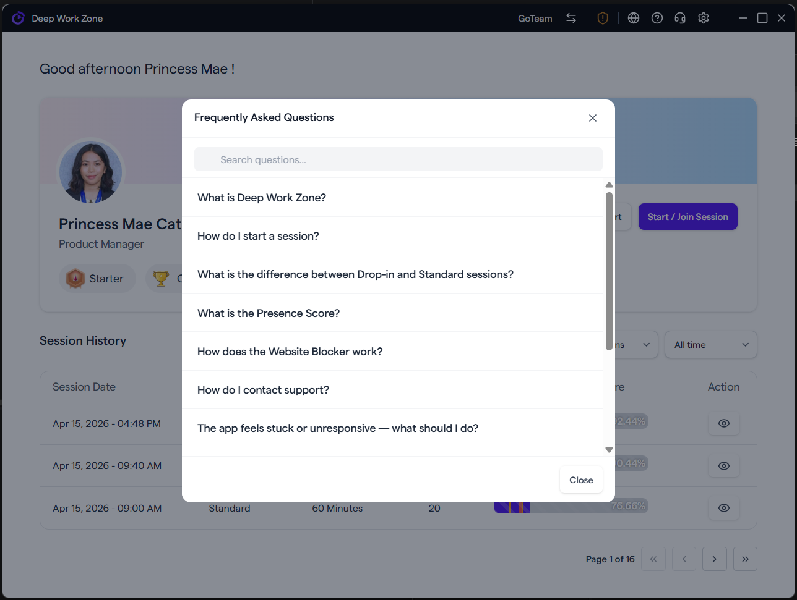View the Apr 15 09:40 AM session details
The image size is (797, 600).
(724, 466)
